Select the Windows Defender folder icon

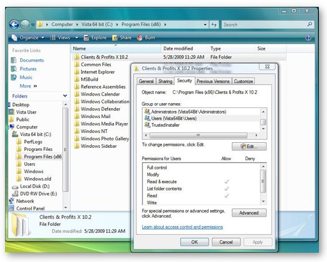click(x=77, y=109)
